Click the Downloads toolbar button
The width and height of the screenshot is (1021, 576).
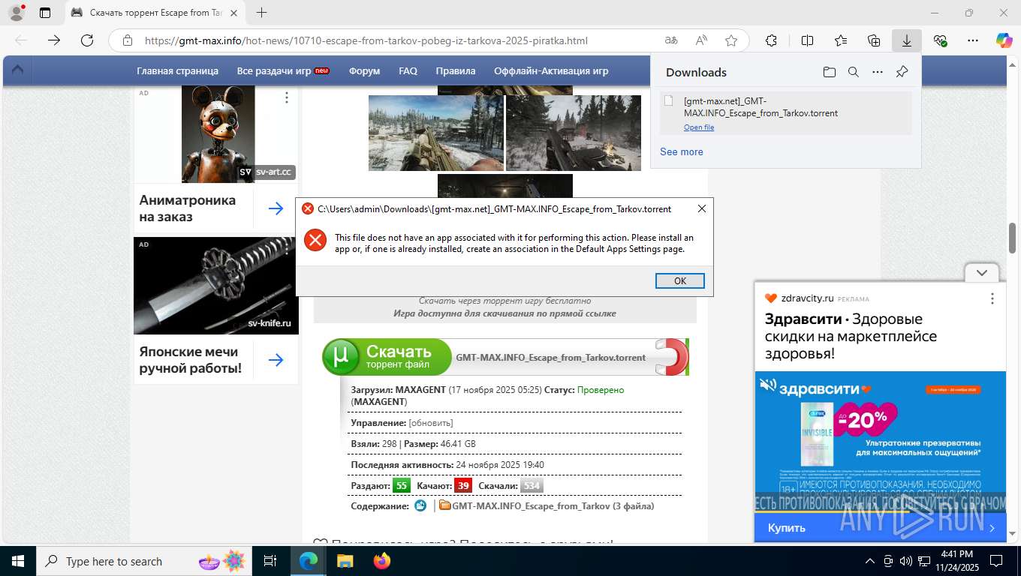(x=907, y=40)
